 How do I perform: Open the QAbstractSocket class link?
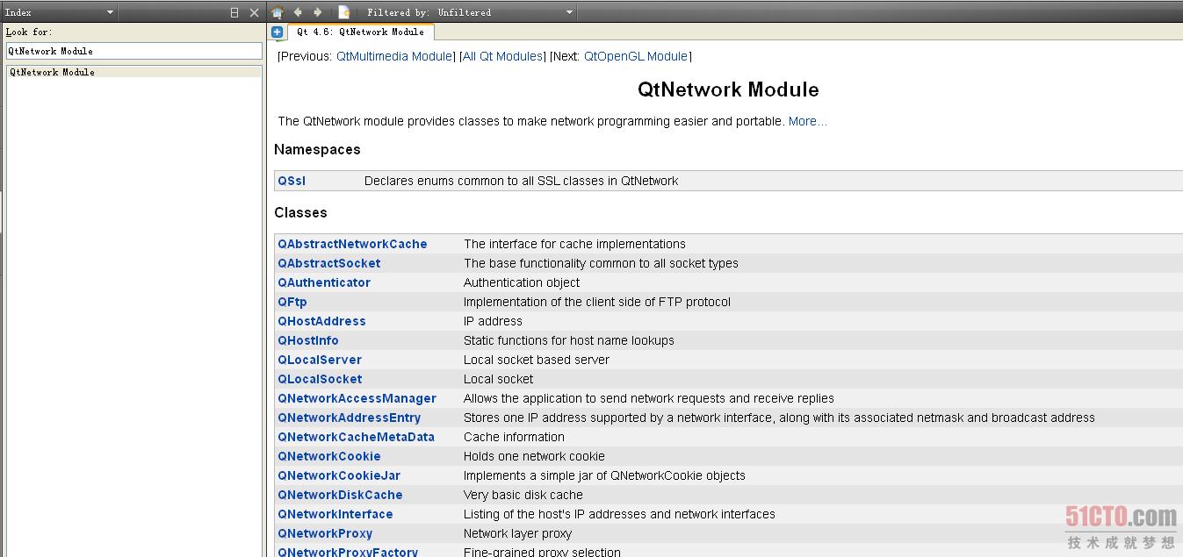click(329, 263)
